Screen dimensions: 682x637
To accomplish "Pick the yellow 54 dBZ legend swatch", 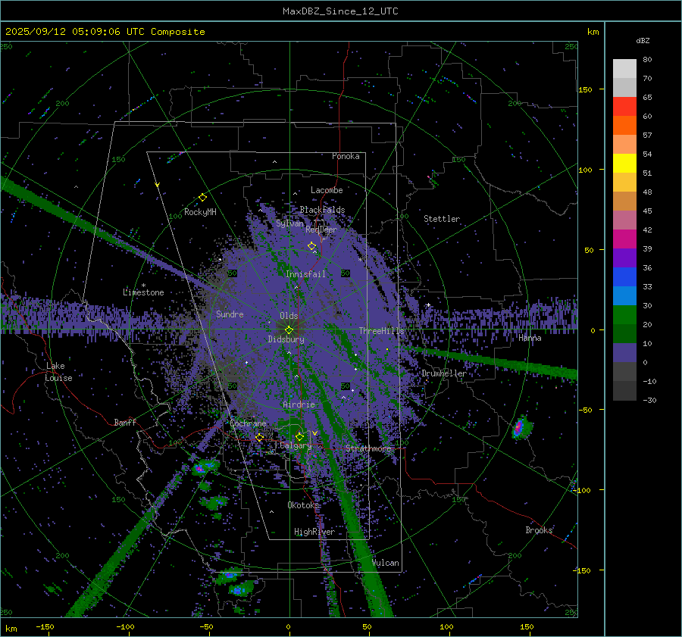I will tap(624, 163).
